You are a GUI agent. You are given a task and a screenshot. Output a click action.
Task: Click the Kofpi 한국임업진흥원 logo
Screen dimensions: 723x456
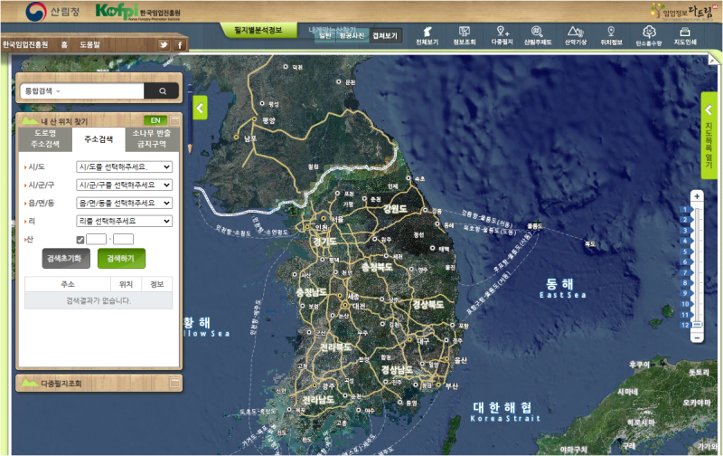138,12
